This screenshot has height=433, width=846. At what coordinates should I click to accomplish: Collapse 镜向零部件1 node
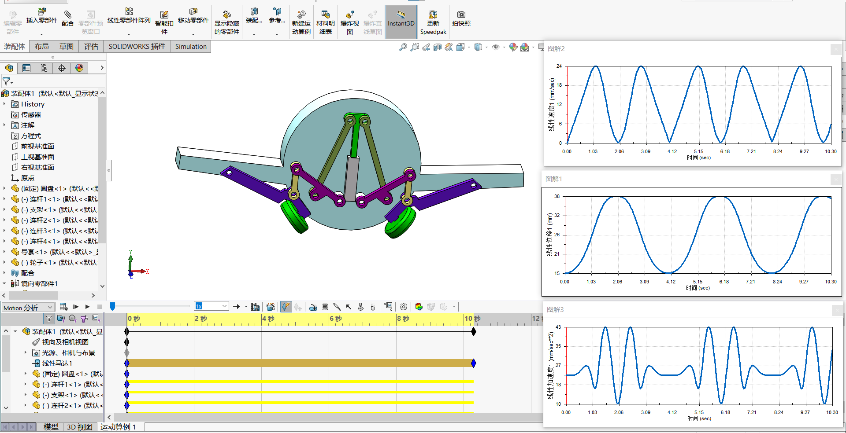tap(4, 283)
